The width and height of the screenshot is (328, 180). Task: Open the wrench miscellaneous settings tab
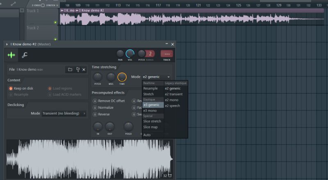(25, 55)
